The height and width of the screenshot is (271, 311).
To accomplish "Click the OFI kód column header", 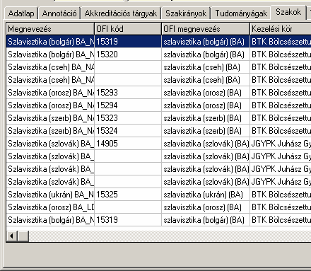I will tap(128, 29).
